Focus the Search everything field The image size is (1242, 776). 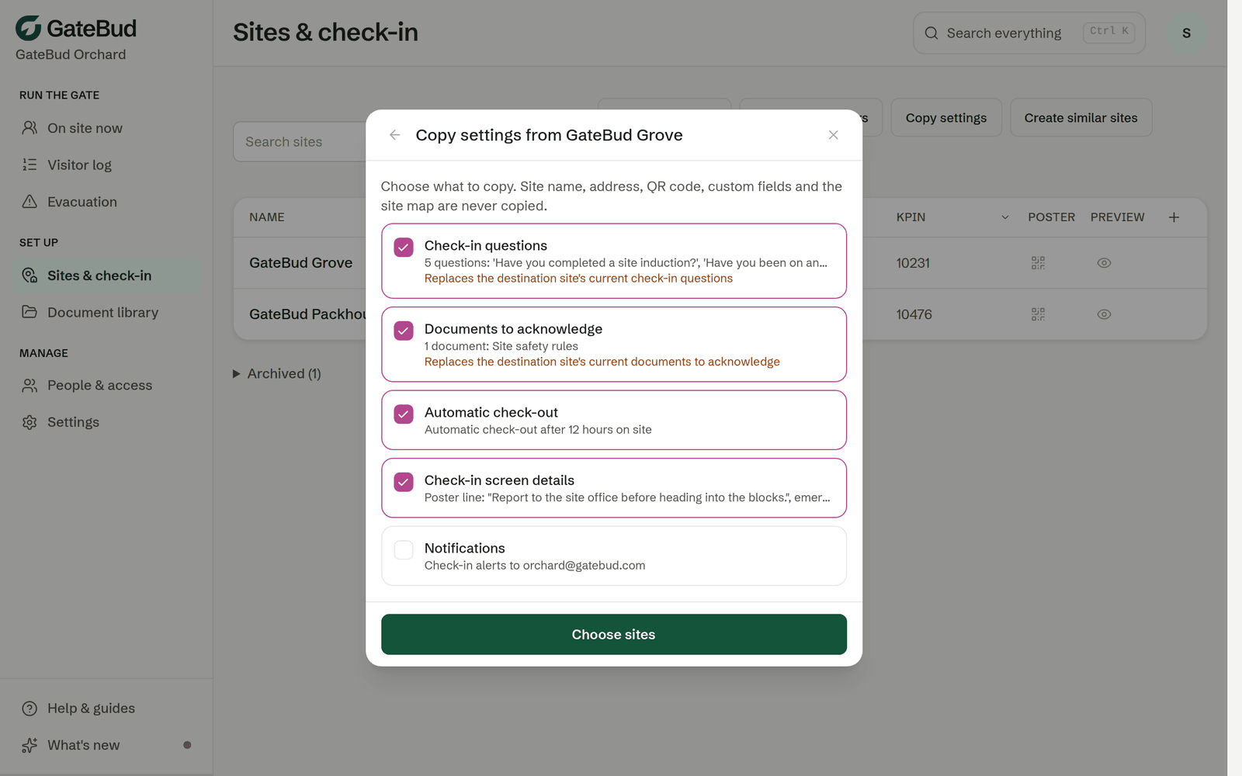coord(1029,33)
